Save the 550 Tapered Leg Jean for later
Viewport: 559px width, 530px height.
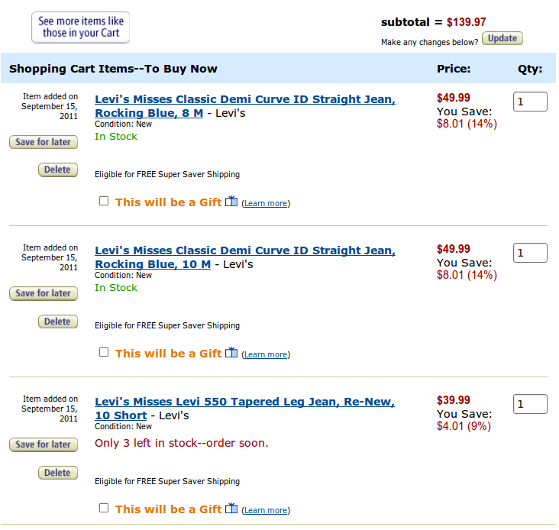[x=43, y=444]
